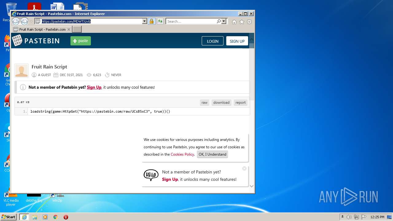Open IE Home page icon
393x221 pixels.
[234, 22]
